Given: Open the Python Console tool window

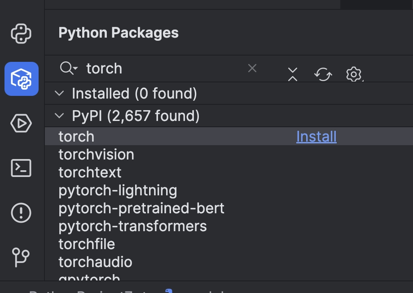Looking at the screenshot, I should tap(21, 34).
